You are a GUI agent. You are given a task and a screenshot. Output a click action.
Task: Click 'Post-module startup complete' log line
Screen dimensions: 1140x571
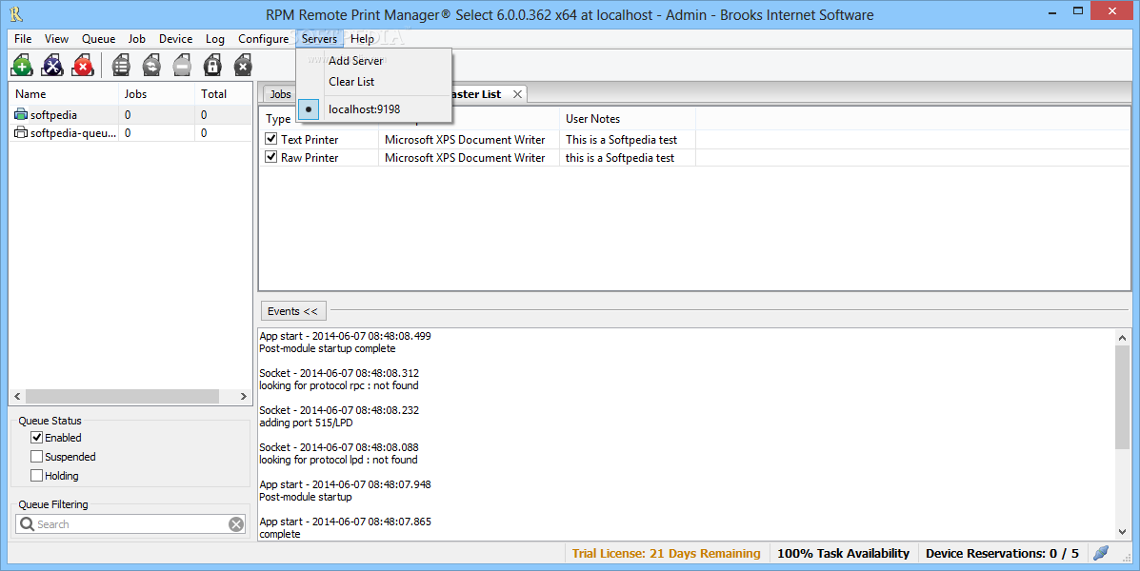pos(328,348)
